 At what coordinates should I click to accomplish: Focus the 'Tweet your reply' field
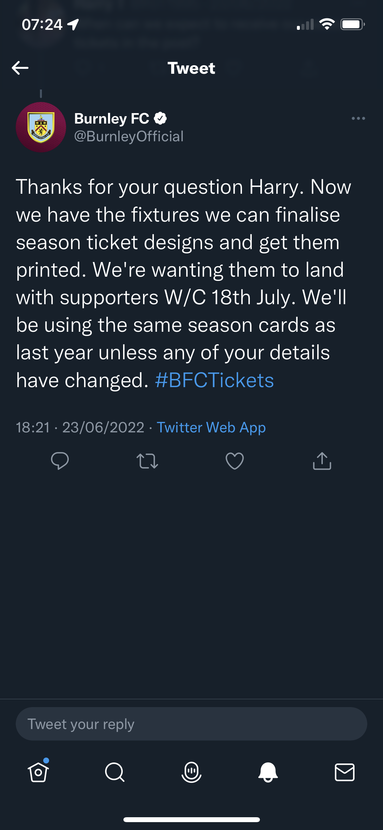191,724
